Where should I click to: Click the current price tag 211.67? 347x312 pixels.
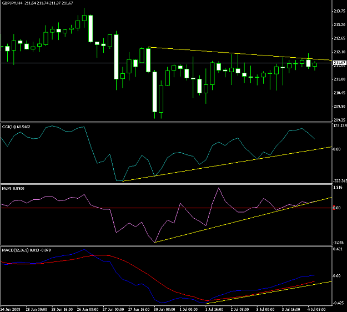(x=340, y=63)
